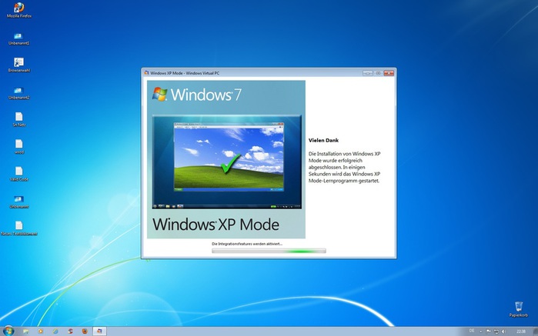Image resolution: width=538 pixels, height=336 pixels.
Task: Open the DE language indicator
Action: [x=472, y=331]
